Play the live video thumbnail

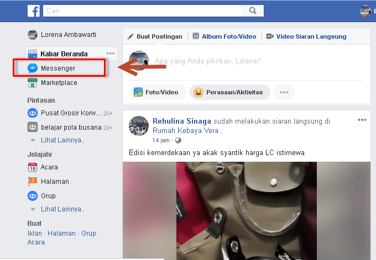click(247, 211)
